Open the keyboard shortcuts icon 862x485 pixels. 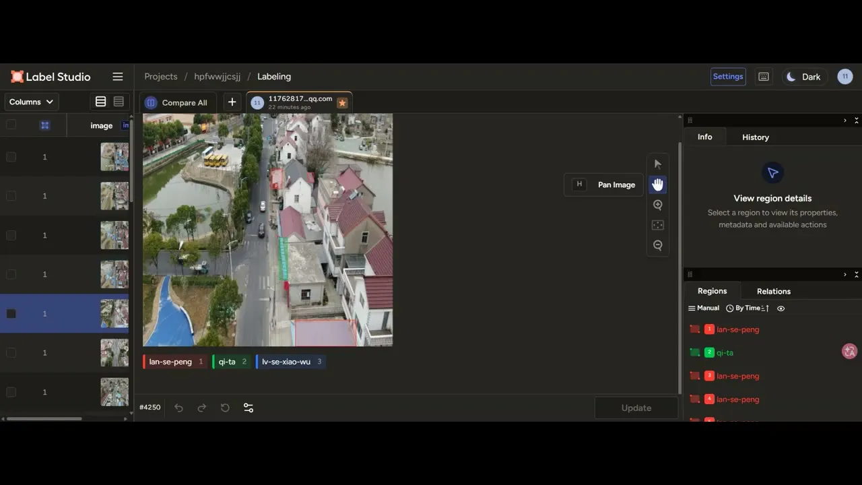tap(764, 77)
